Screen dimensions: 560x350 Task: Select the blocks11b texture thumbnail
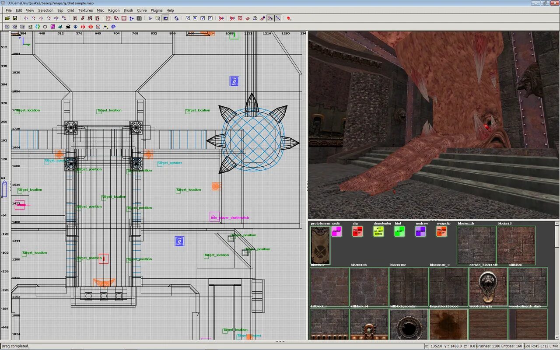click(476, 245)
